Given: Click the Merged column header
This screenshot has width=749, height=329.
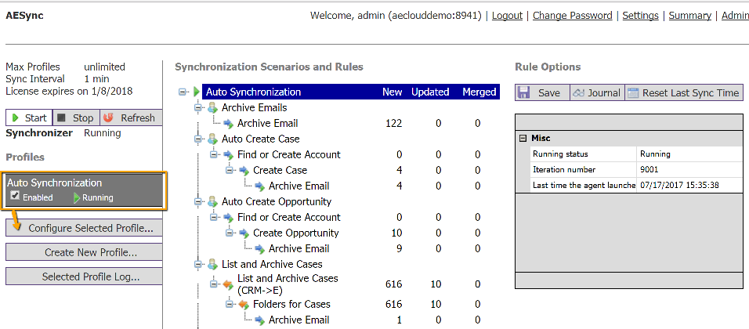Looking at the screenshot, I should (x=479, y=92).
